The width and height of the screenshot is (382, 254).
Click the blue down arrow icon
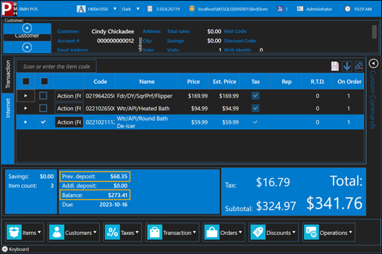point(347,66)
